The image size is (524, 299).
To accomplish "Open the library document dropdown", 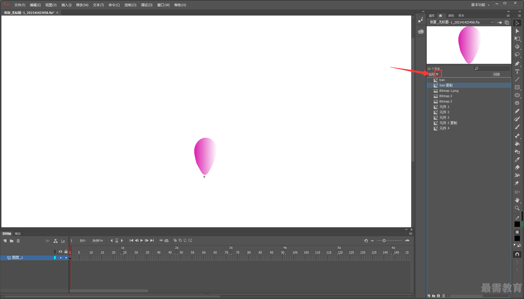I will click(461, 22).
